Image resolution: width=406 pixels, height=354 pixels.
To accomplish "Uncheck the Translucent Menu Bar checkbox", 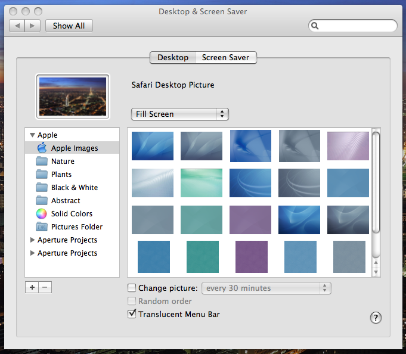I will pyautogui.click(x=132, y=314).
